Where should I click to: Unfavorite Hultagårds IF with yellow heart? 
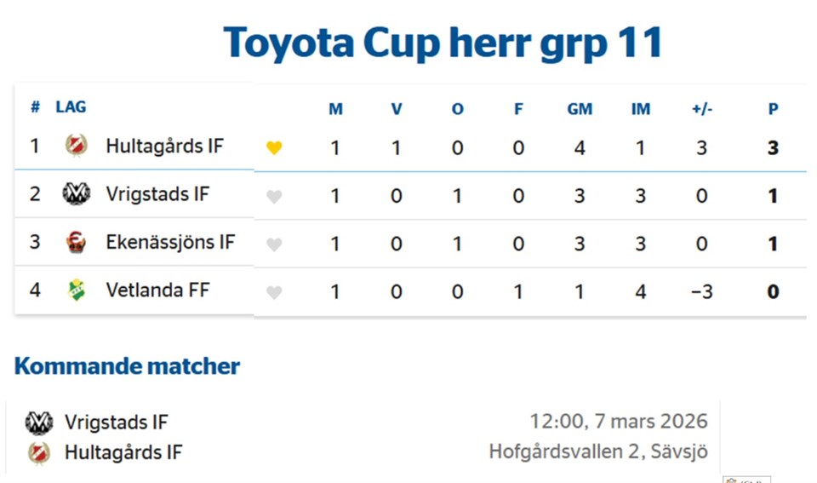pos(273,148)
